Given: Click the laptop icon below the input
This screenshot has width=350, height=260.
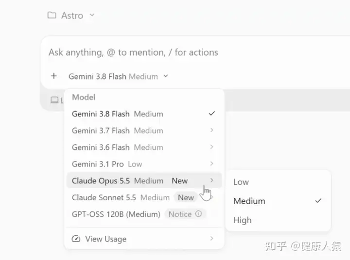Looking at the screenshot, I should tap(54, 100).
